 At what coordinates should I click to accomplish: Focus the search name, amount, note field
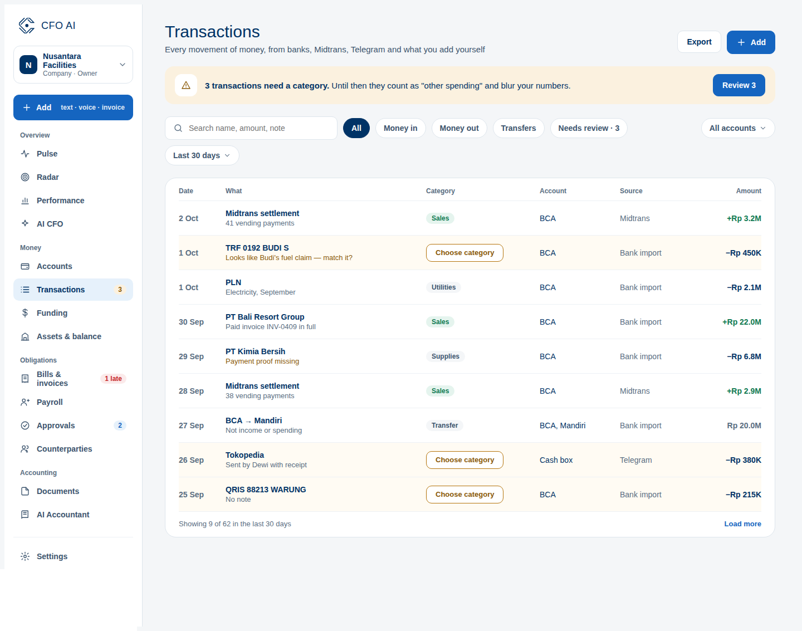coord(251,128)
